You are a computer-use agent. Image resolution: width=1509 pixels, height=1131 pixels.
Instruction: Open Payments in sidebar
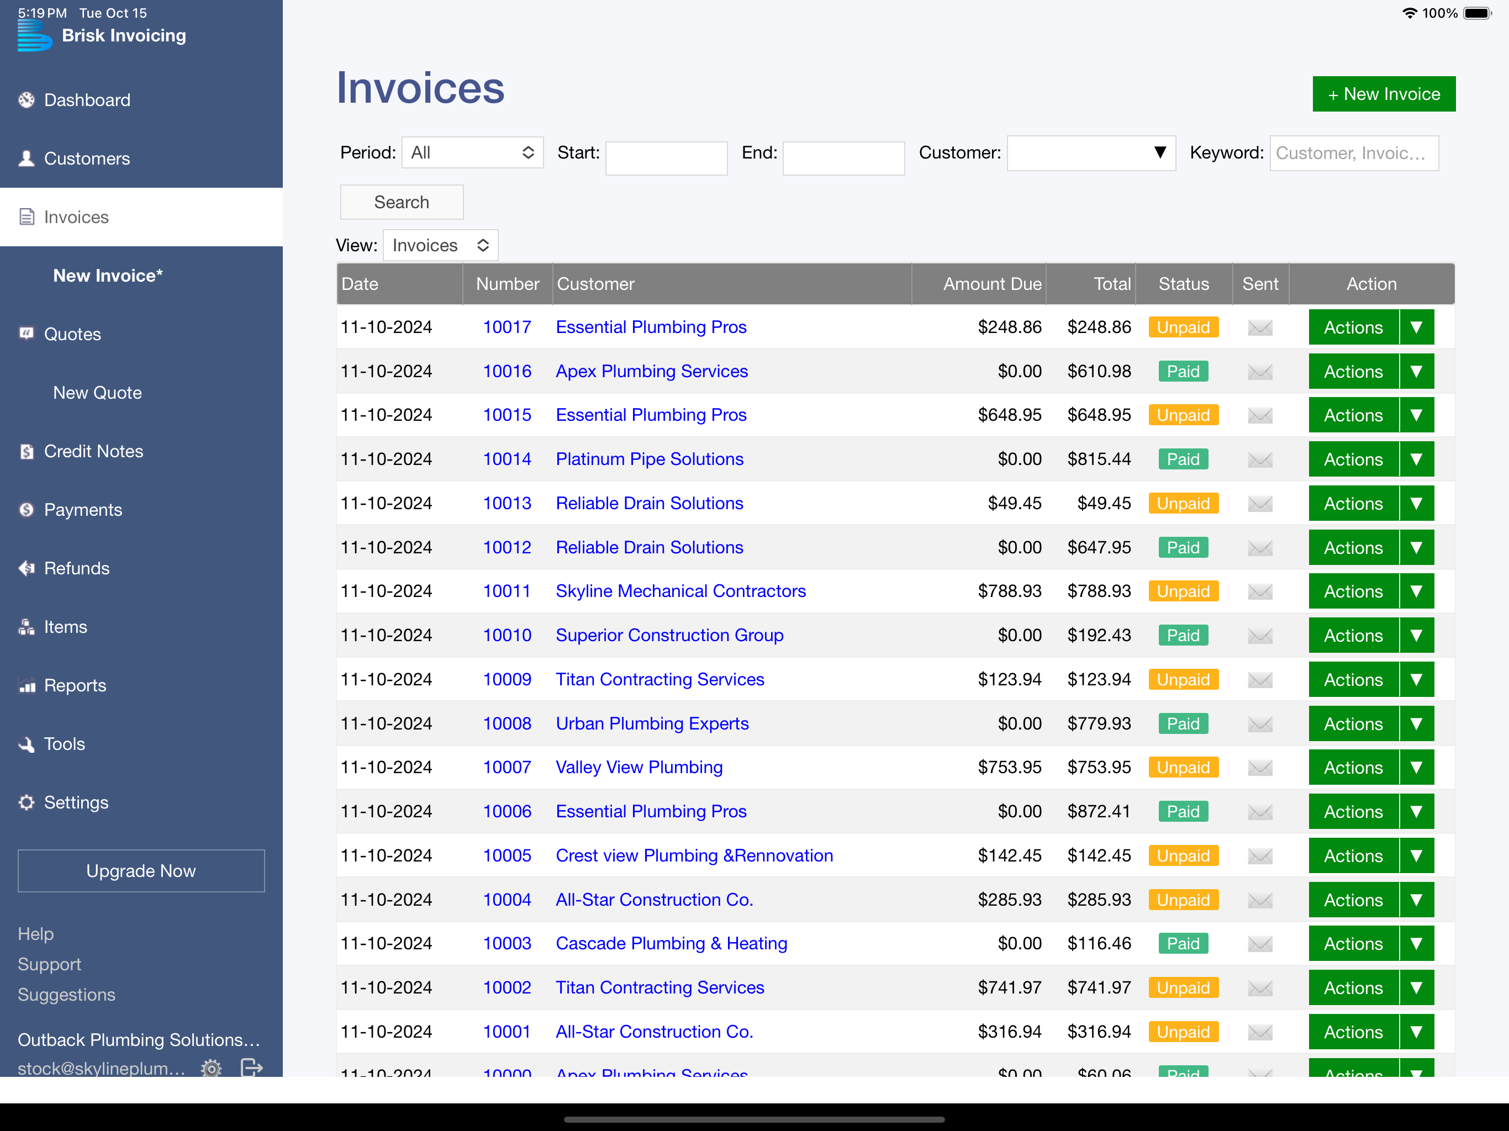[x=141, y=510]
